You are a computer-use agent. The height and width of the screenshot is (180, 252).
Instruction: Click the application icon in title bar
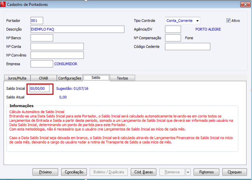click(3, 4)
